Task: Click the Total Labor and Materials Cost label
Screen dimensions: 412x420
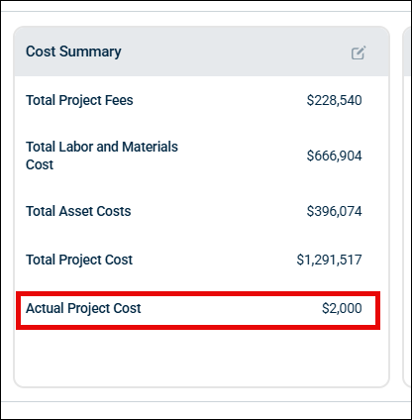Action: [x=102, y=156]
